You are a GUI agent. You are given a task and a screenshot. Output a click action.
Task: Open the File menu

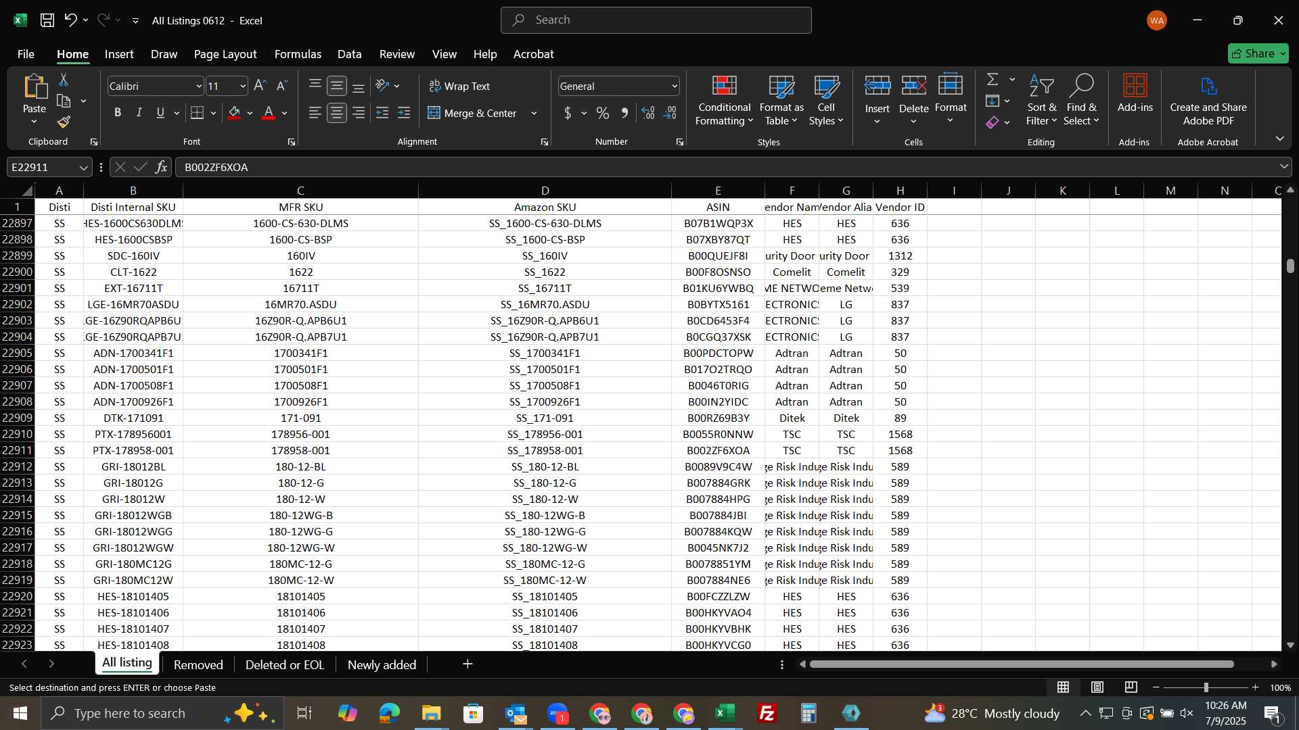26,54
